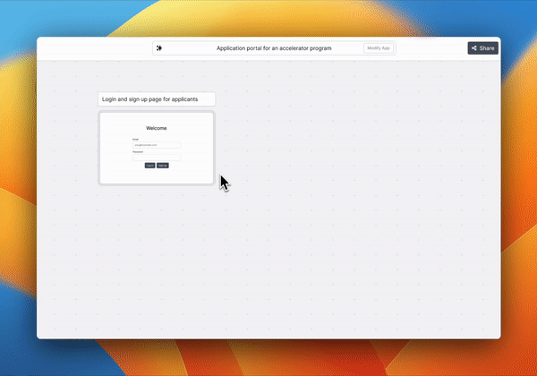
Task: Click the desktop wallpaper outside the window
Action: click(x=18, y=179)
